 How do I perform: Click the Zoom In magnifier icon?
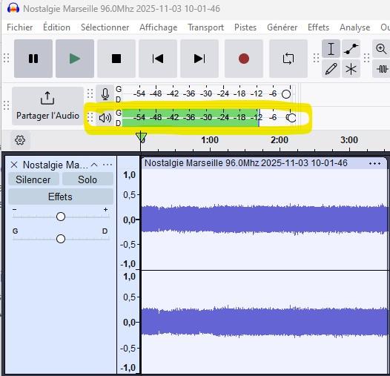pos(381,48)
